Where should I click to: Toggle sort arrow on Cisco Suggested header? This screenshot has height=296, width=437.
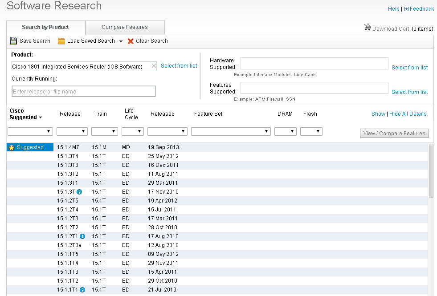pyautogui.click(x=41, y=118)
